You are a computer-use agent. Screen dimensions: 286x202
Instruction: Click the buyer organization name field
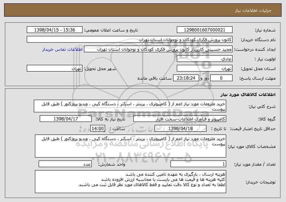click(x=130, y=40)
